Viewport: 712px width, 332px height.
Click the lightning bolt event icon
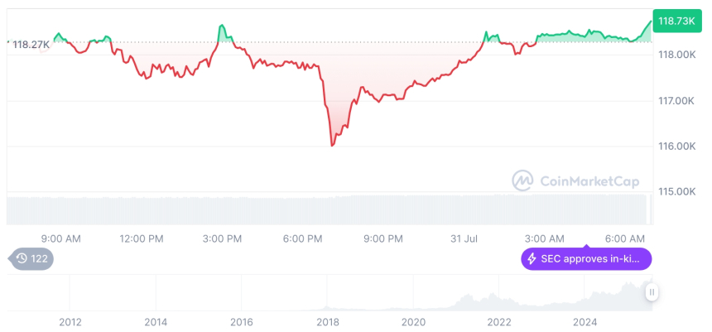coord(532,259)
